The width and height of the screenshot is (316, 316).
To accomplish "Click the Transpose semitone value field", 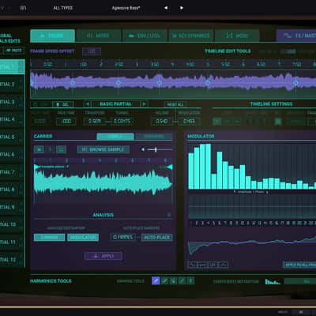I will click(95, 122).
